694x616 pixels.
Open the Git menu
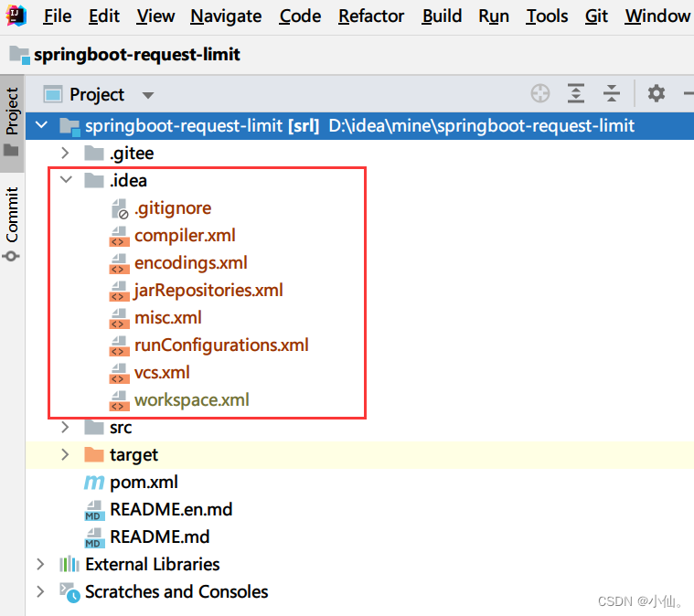click(x=596, y=16)
